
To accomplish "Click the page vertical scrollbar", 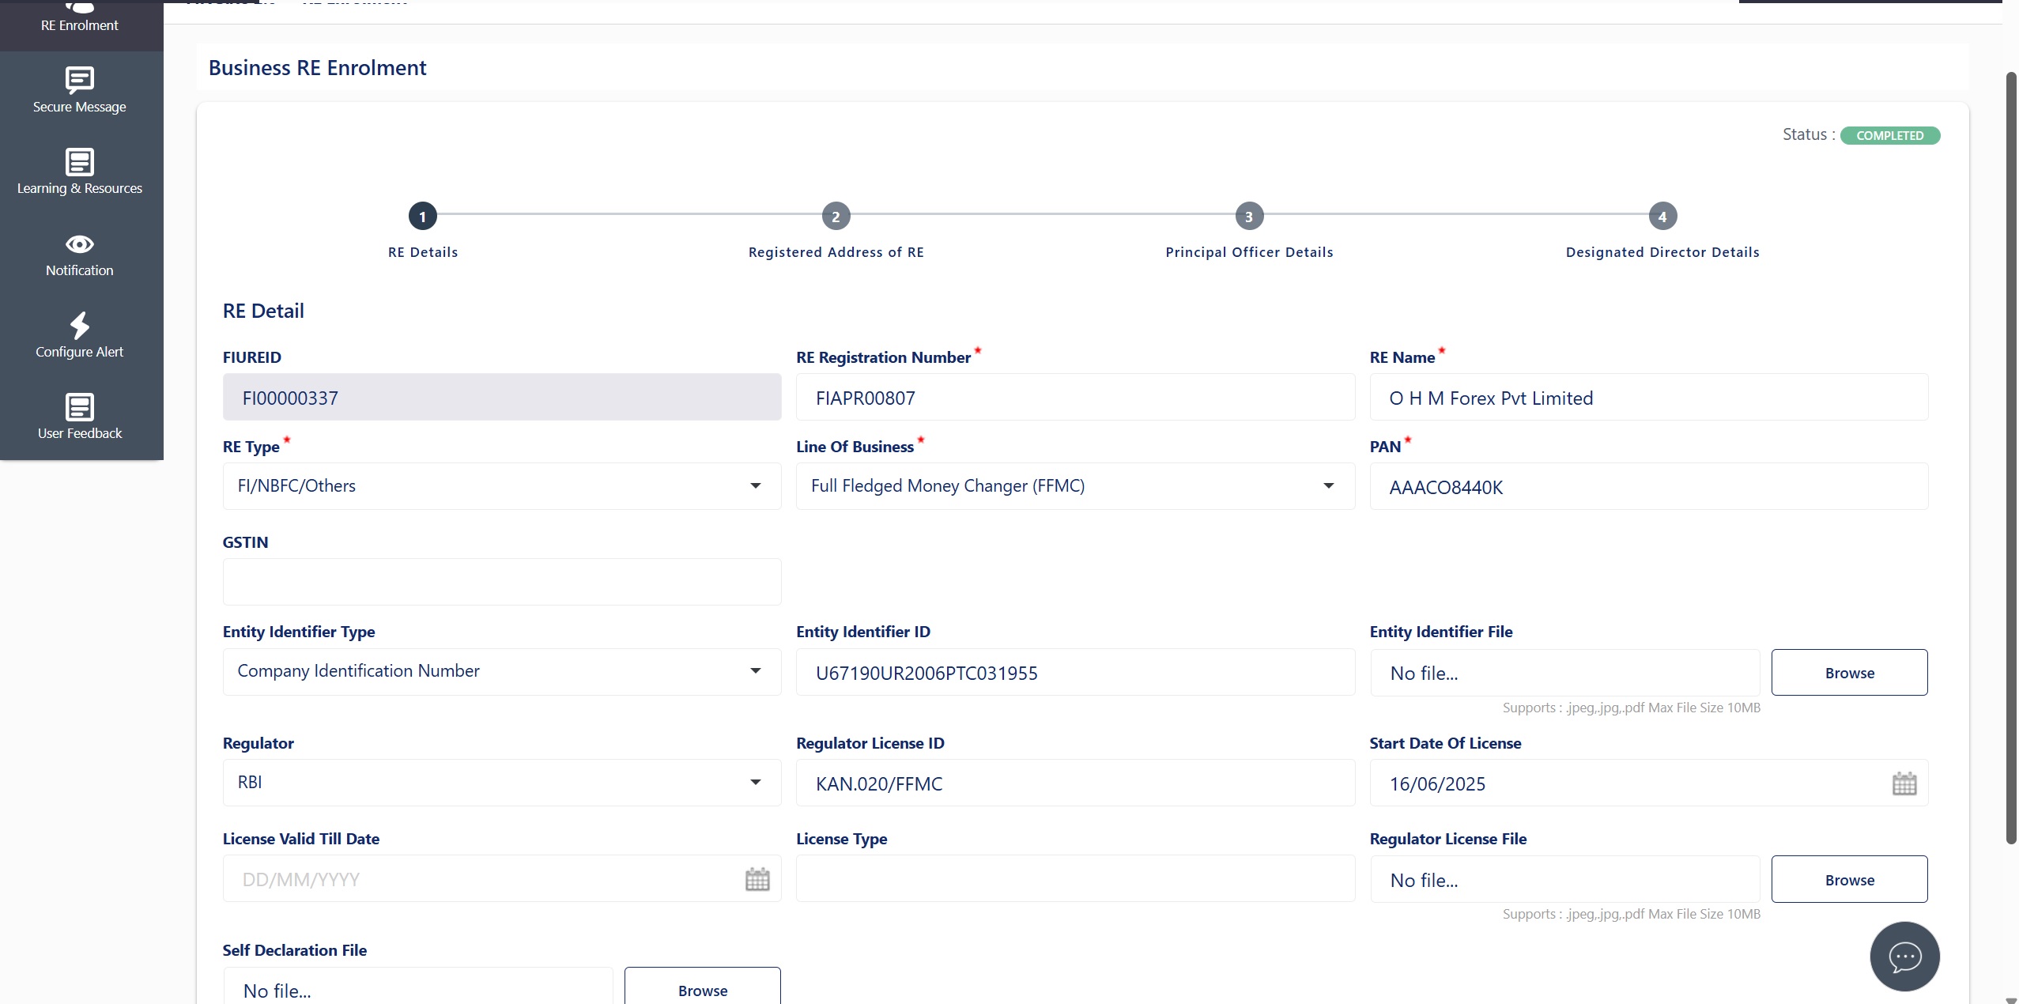I will (x=2011, y=459).
